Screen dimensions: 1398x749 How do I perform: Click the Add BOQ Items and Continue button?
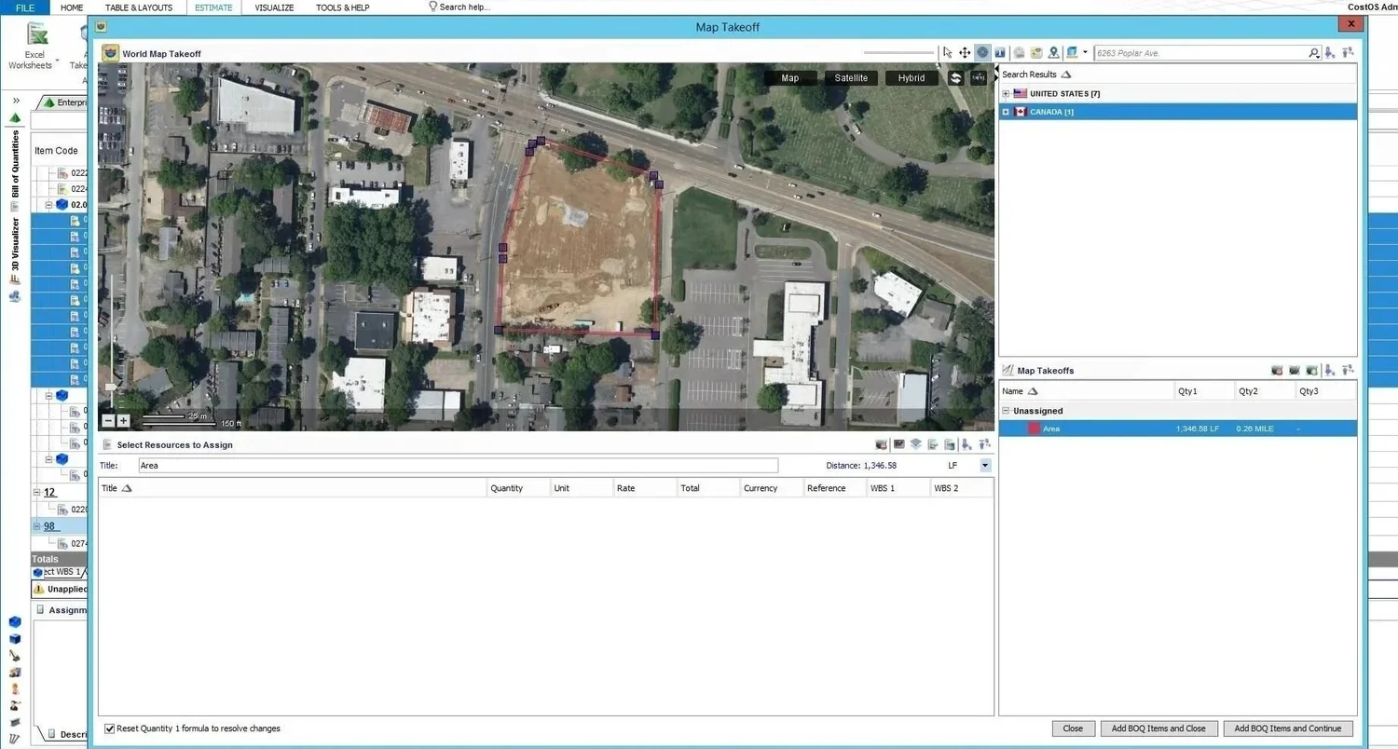[x=1288, y=729]
